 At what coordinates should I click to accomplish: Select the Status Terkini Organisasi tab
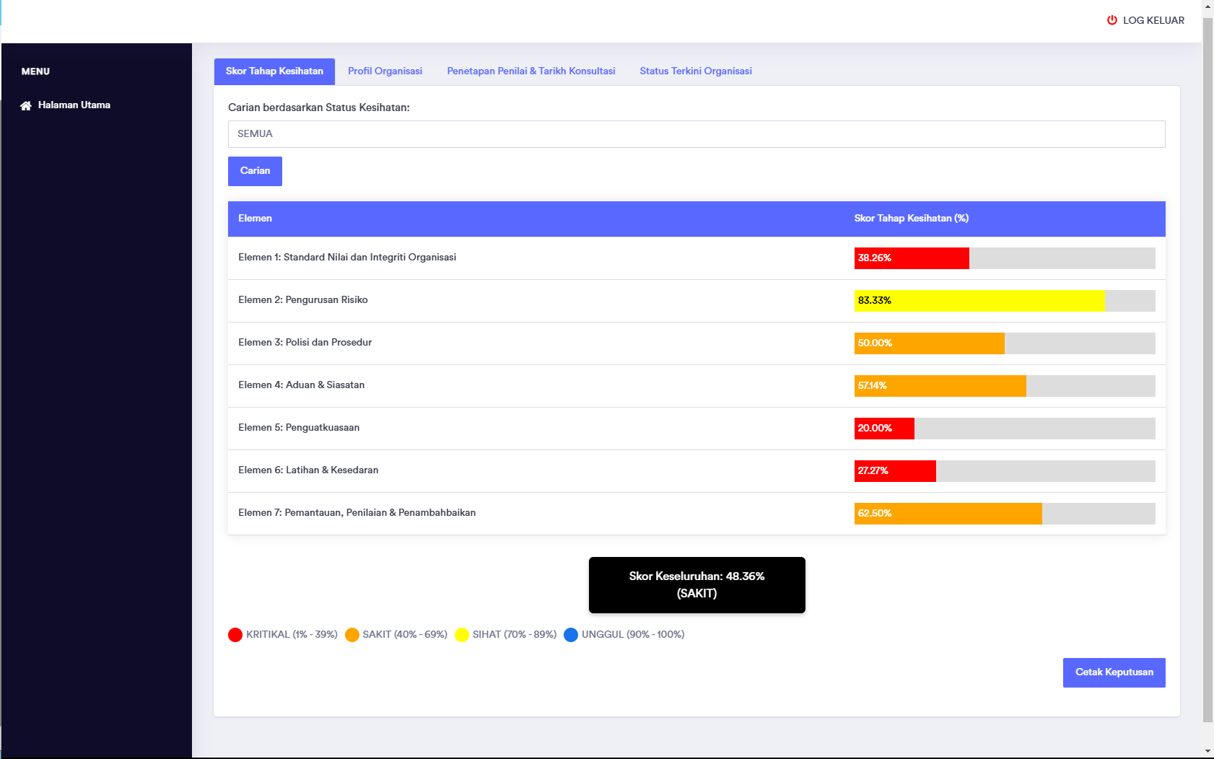pos(695,71)
